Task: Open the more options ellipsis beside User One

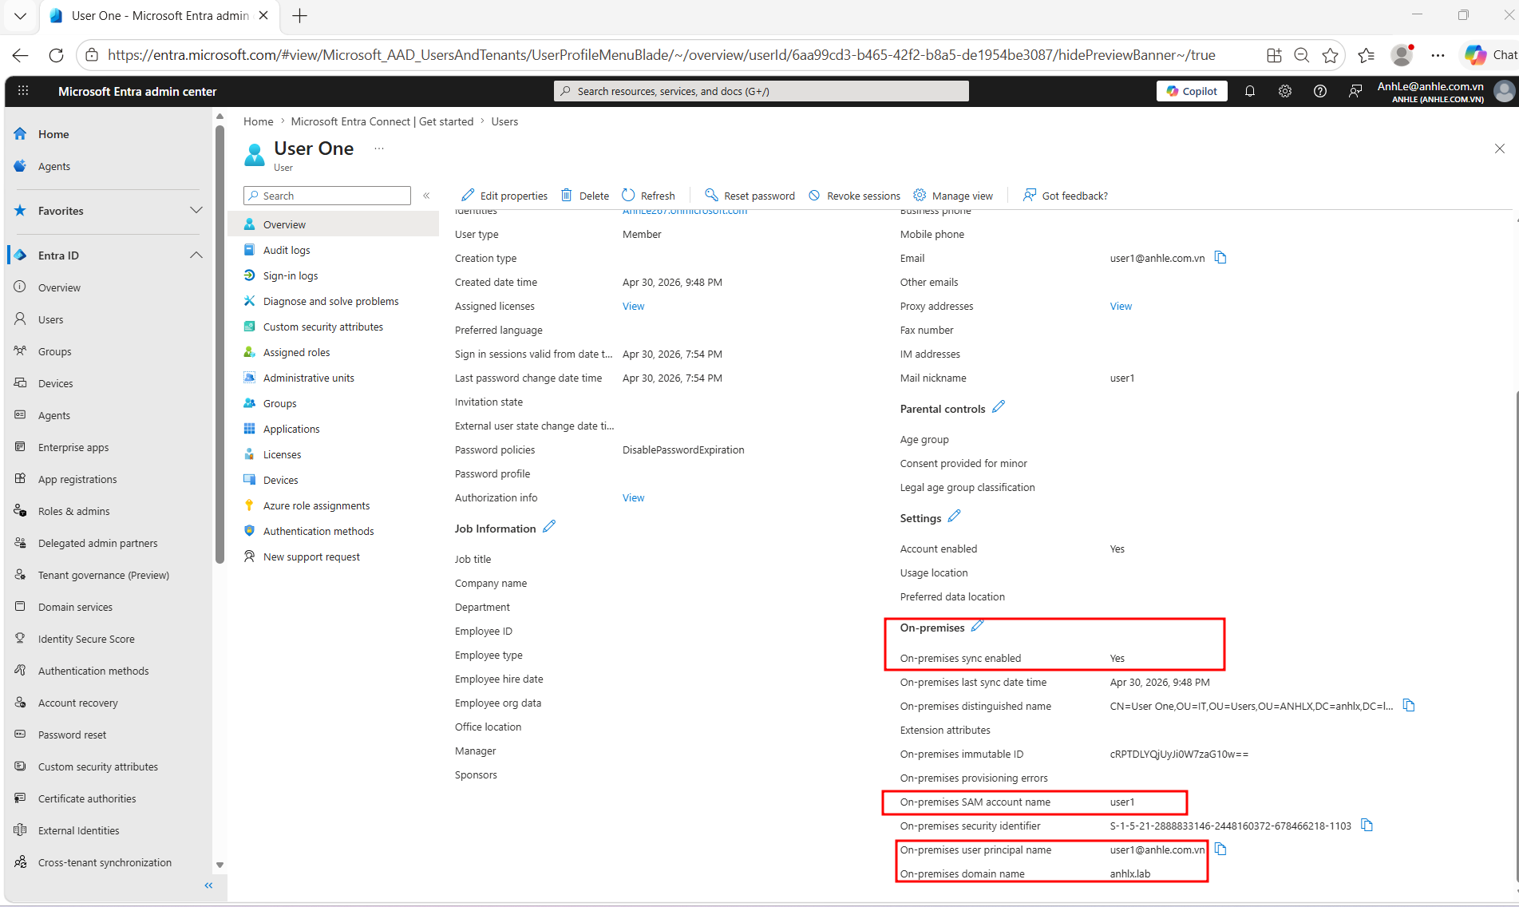Action: [379, 149]
